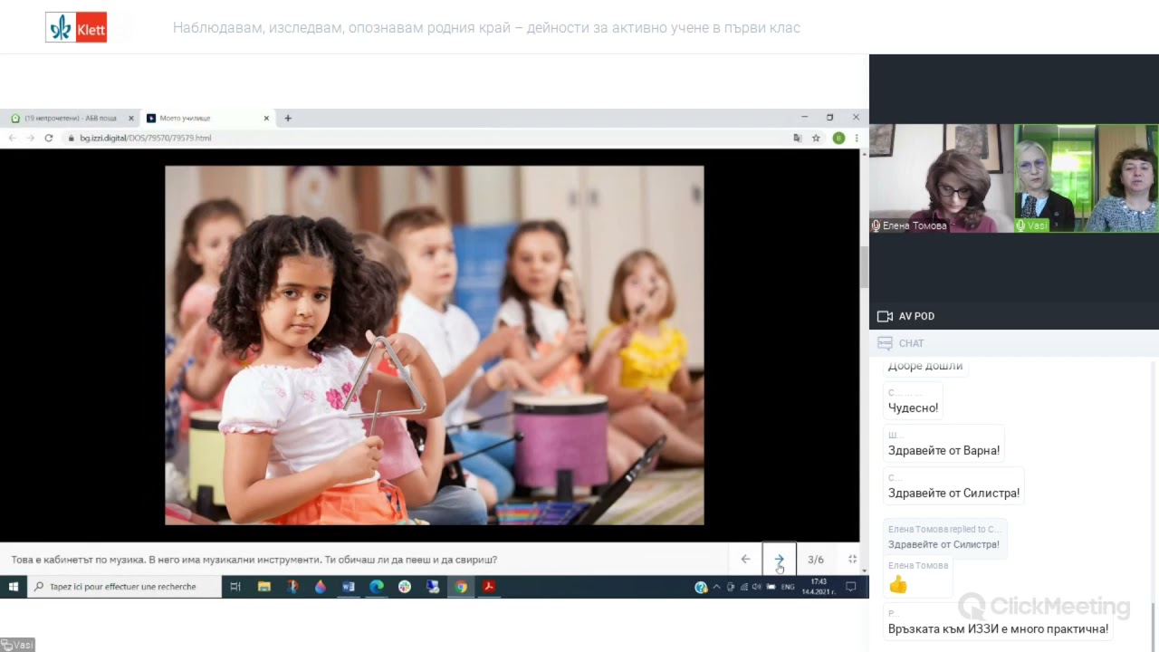The height and width of the screenshot is (652, 1159).
Task: Open the taskbar clock showing 17:43
Action: pos(819,587)
